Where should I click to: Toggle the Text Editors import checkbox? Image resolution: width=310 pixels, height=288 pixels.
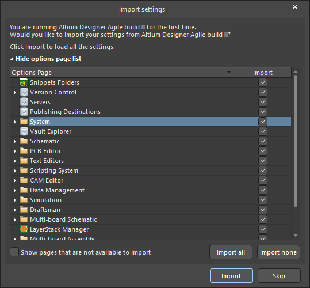tap(263, 161)
